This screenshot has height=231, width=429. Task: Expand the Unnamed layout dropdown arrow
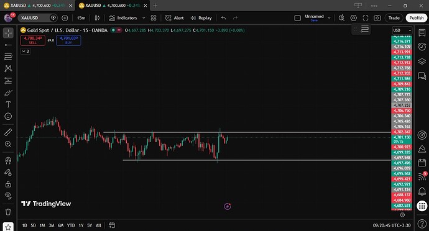pos(329,18)
